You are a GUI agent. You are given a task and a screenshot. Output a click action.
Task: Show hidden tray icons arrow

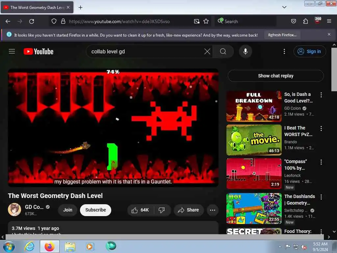(x=280, y=247)
